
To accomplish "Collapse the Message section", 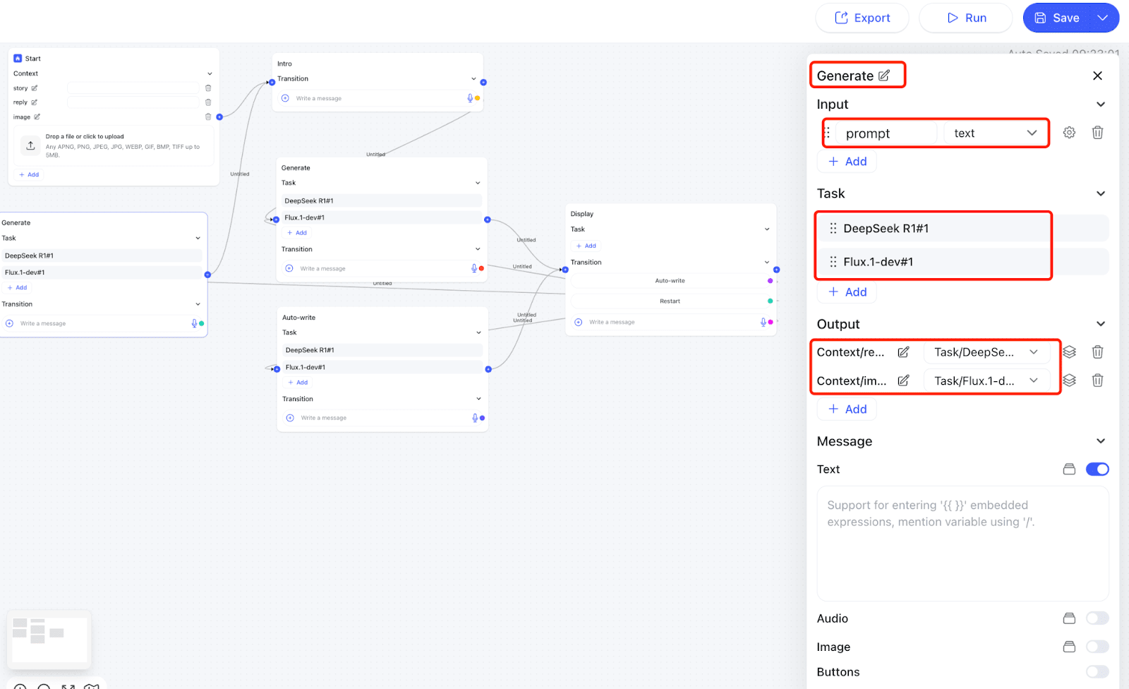I will 1100,441.
